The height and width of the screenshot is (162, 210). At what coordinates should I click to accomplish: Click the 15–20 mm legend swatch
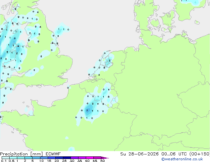pyautogui.click(x=51, y=158)
